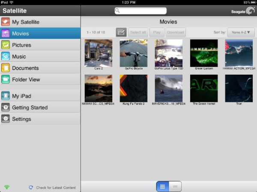Open the Sort by Name A-Z dropdown
Screen dimensions: 257x192
pyautogui.click(x=241, y=32)
